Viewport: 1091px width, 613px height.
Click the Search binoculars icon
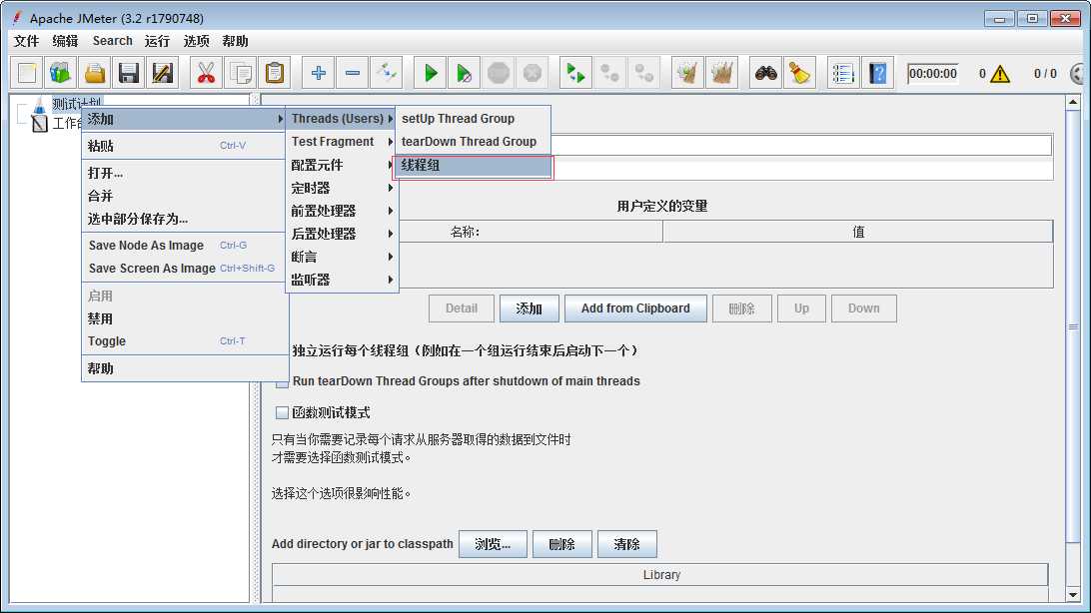click(x=765, y=73)
